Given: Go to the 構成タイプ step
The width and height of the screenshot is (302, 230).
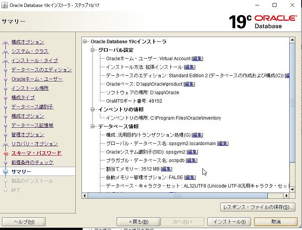Looking at the screenshot, I should coord(23,97).
